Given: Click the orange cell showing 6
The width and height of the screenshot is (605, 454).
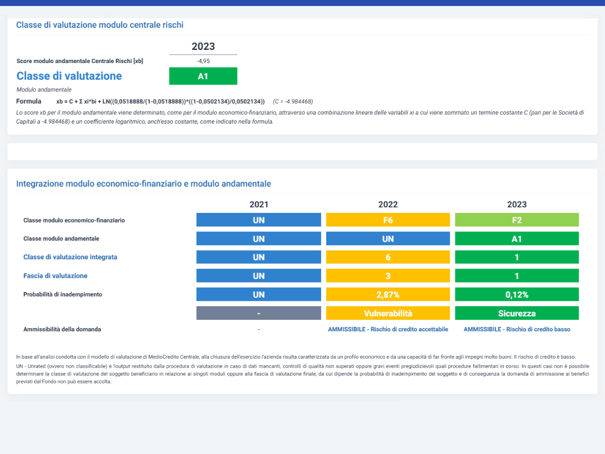Looking at the screenshot, I should 388,257.
